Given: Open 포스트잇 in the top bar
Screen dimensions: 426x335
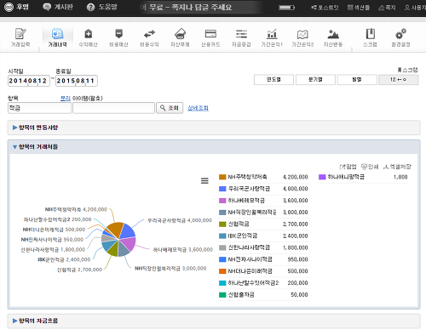Looking at the screenshot, I should 325,8.
